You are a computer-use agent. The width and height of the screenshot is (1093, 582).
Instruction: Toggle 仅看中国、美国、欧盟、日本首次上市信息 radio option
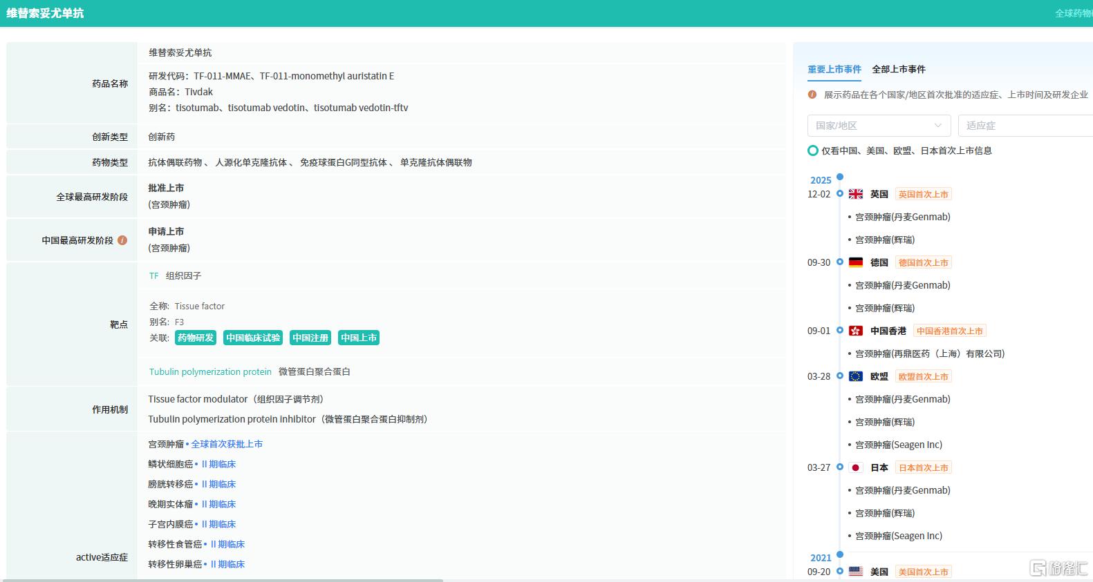(x=813, y=151)
